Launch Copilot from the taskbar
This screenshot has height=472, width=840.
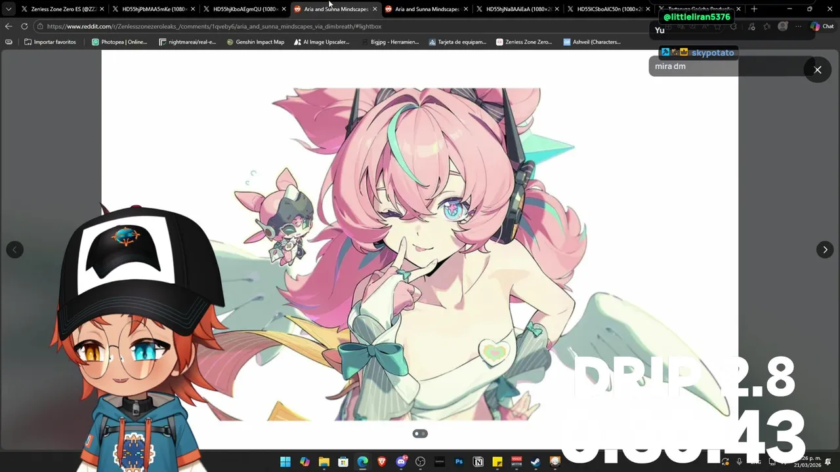(x=304, y=462)
